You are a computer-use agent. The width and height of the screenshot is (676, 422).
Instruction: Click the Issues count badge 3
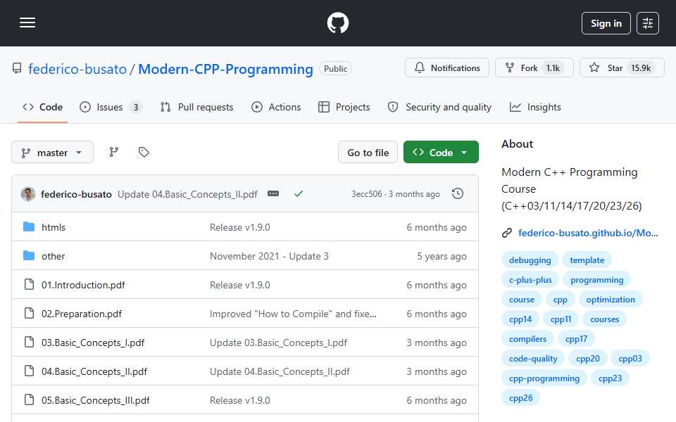136,107
